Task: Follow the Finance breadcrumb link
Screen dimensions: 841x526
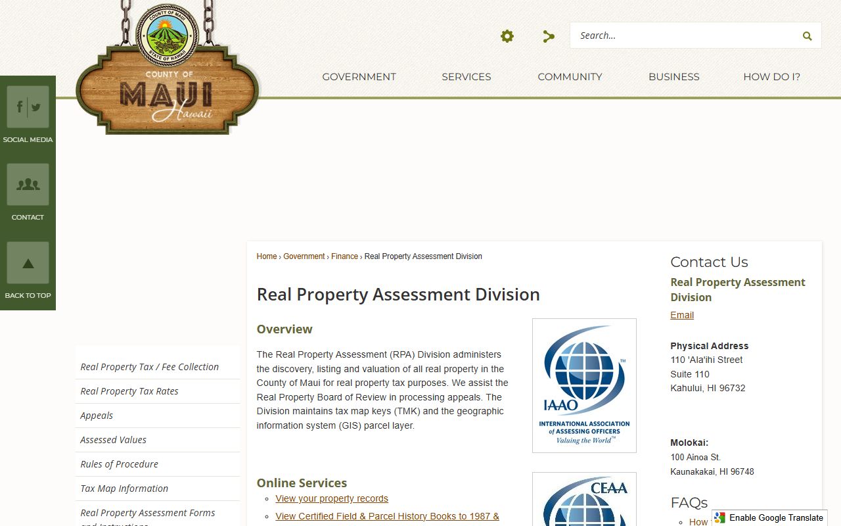Action: click(344, 256)
